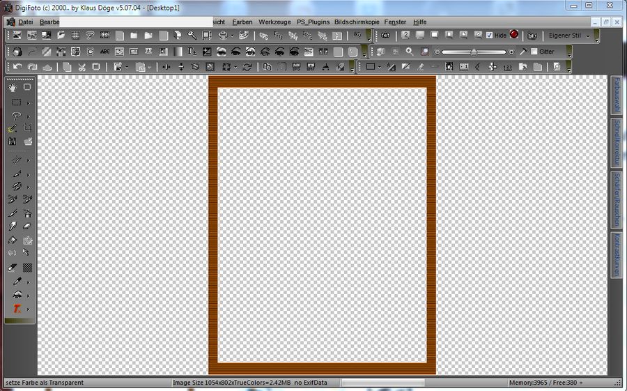Image resolution: width=627 pixels, height=391 pixels.
Task: Click the red record button
Action: (x=514, y=34)
